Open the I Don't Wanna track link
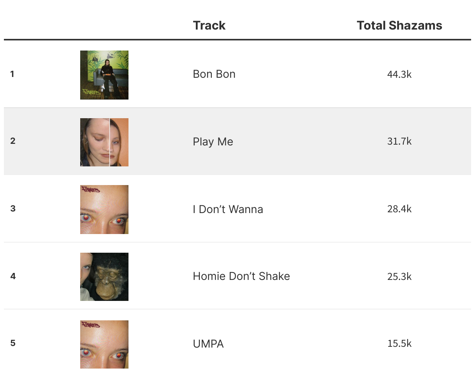 point(228,209)
